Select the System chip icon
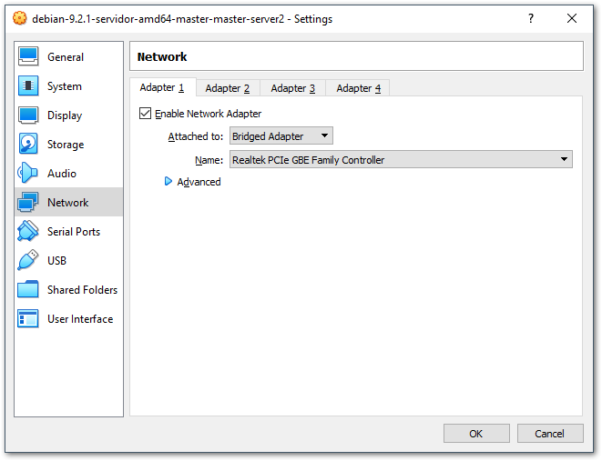The width and height of the screenshot is (602, 461). tap(29, 86)
